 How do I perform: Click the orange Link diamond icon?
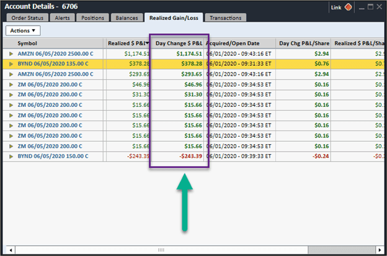point(349,7)
